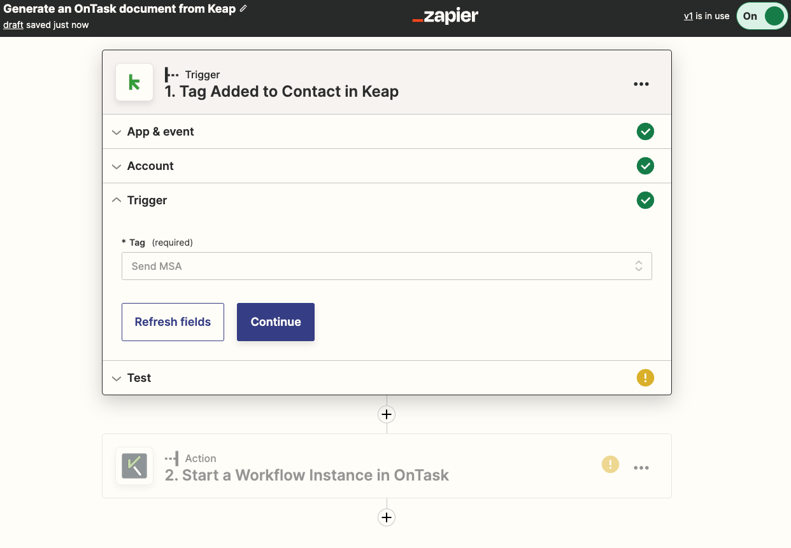Click the yellow warning icon on Test

[x=645, y=378]
